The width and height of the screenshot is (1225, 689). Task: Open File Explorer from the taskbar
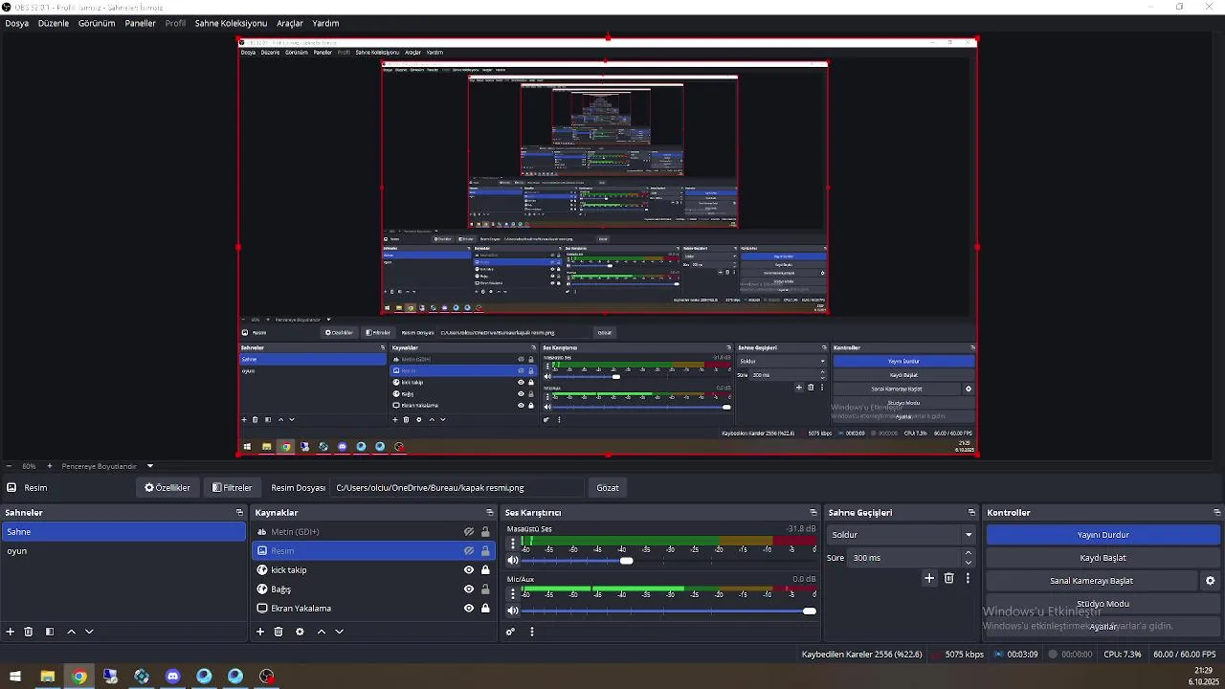(x=47, y=677)
